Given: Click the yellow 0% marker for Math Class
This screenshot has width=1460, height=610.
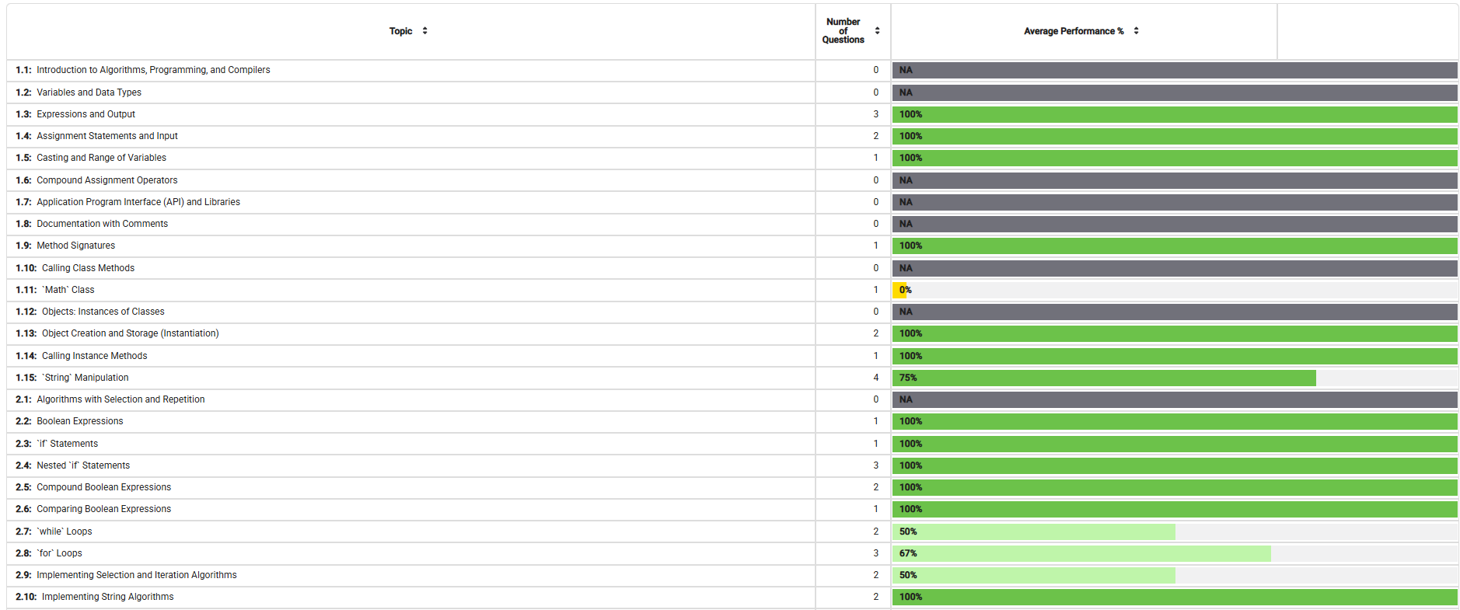Looking at the screenshot, I should (x=900, y=290).
